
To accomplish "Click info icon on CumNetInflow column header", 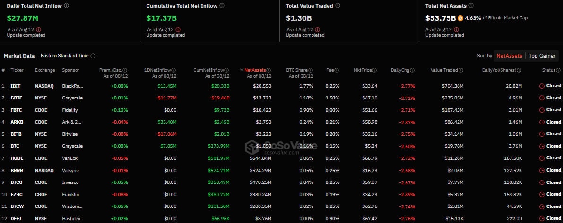I will (x=226, y=71).
